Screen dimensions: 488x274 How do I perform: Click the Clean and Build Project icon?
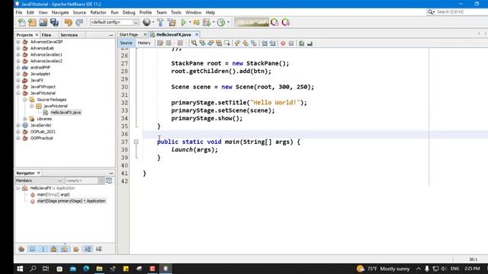(172, 22)
